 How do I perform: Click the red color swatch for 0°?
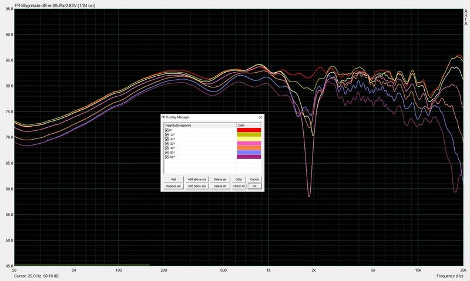coord(249,130)
